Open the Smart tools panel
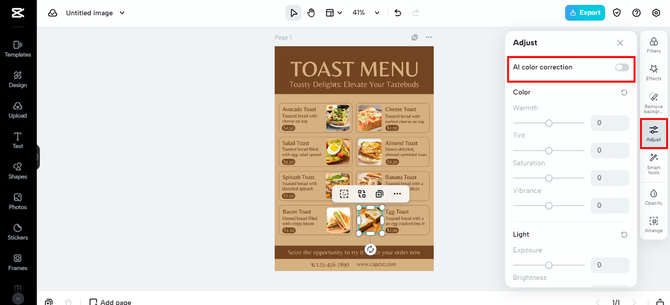Screen dimensions: 670x305 coord(654,164)
